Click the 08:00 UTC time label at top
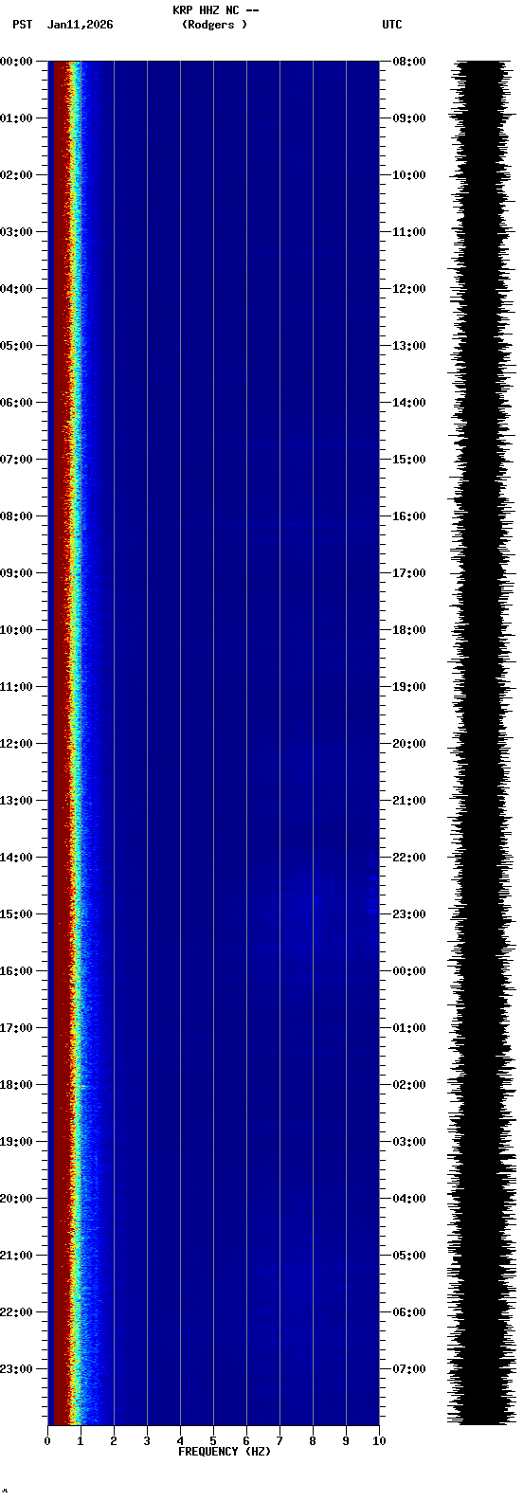523x1501 pixels. [x=409, y=62]
